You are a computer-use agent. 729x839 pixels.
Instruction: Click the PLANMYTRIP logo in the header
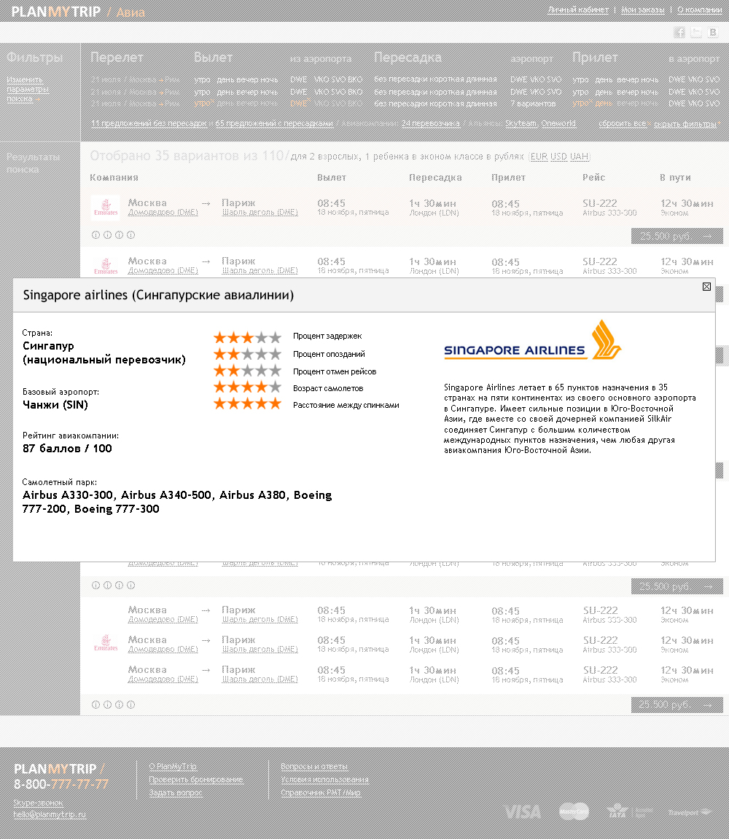[x=55, y=11]
